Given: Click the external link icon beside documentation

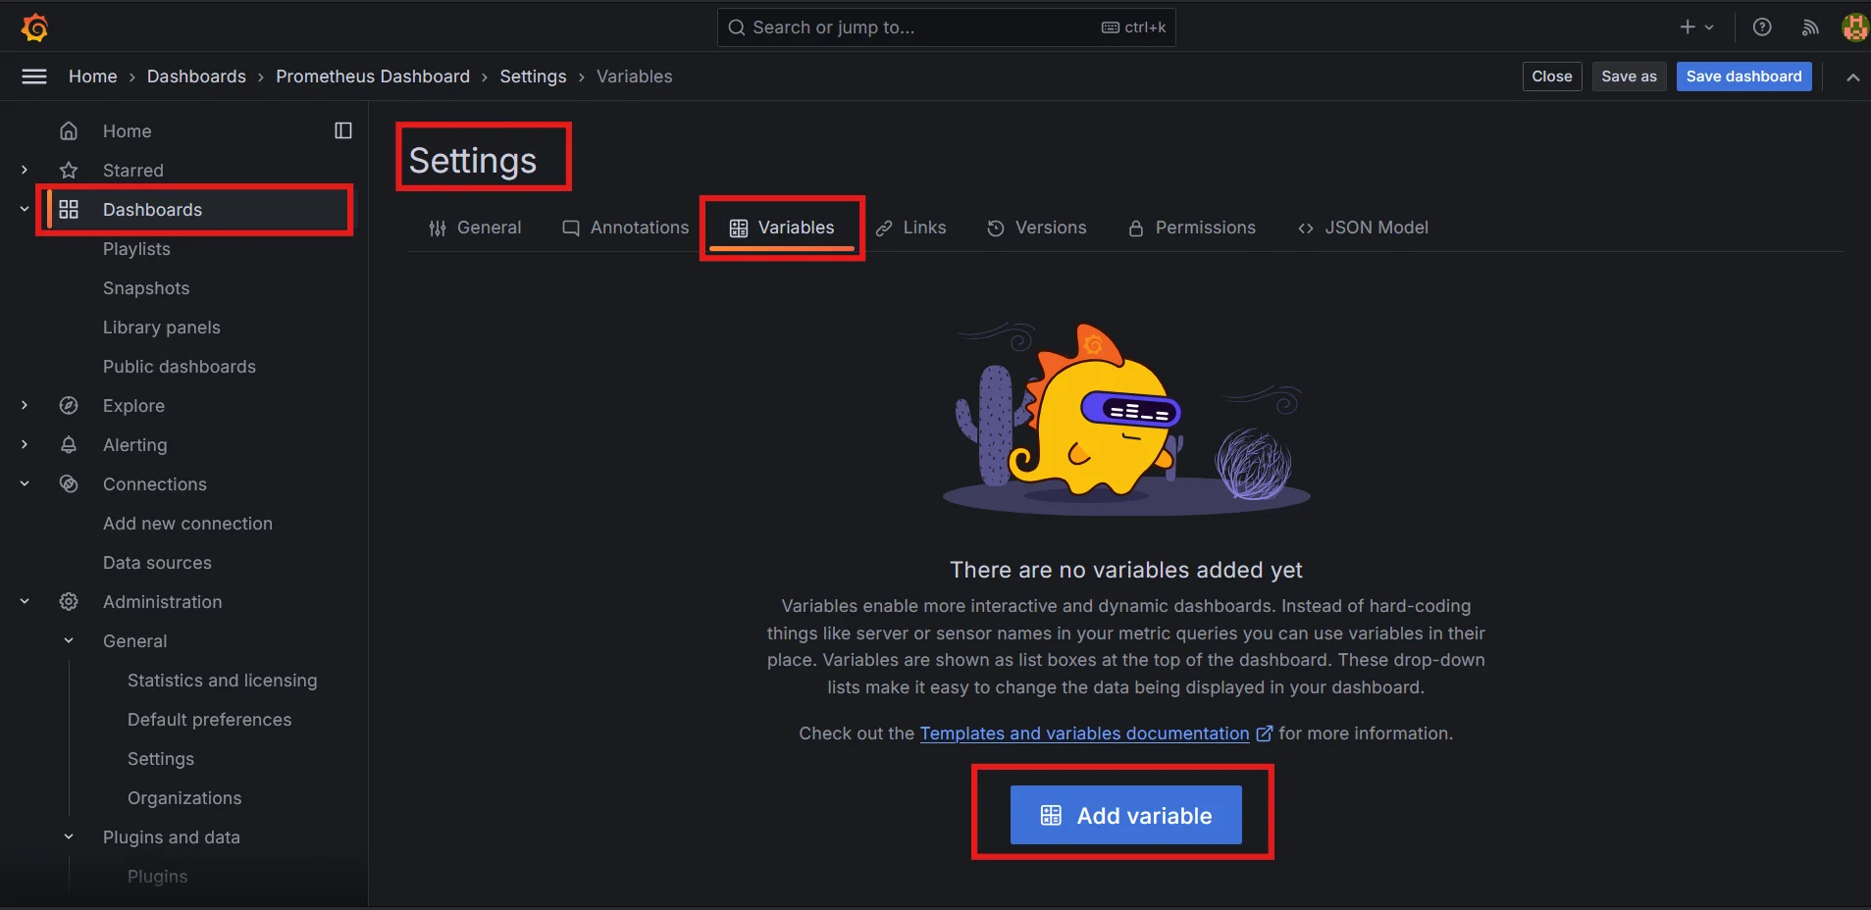Looking at the screenshot, I should tap(1264, 733).
